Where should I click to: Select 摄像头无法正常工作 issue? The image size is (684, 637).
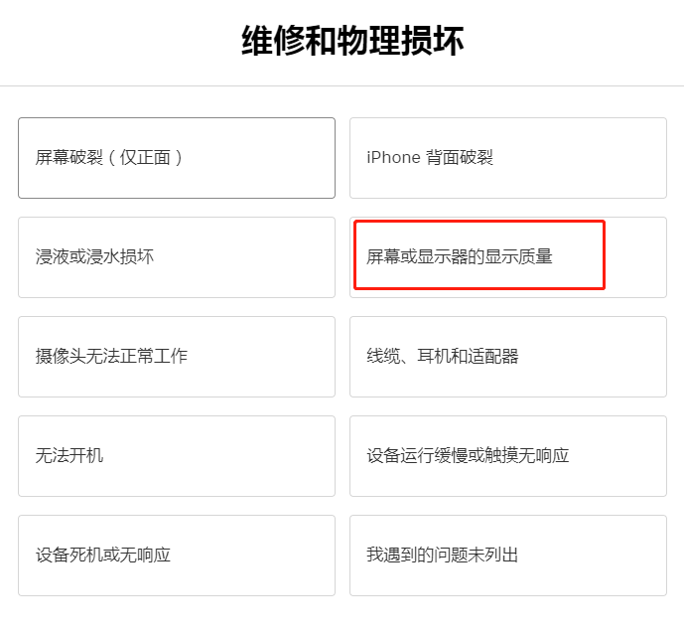(x=177, y=357)
